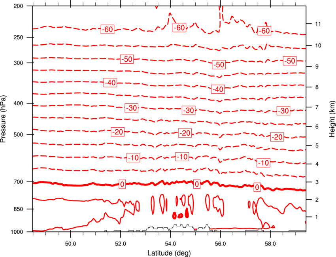Click the Latitude (deg) axis title
336x257 pixels.
coord(169,253)
